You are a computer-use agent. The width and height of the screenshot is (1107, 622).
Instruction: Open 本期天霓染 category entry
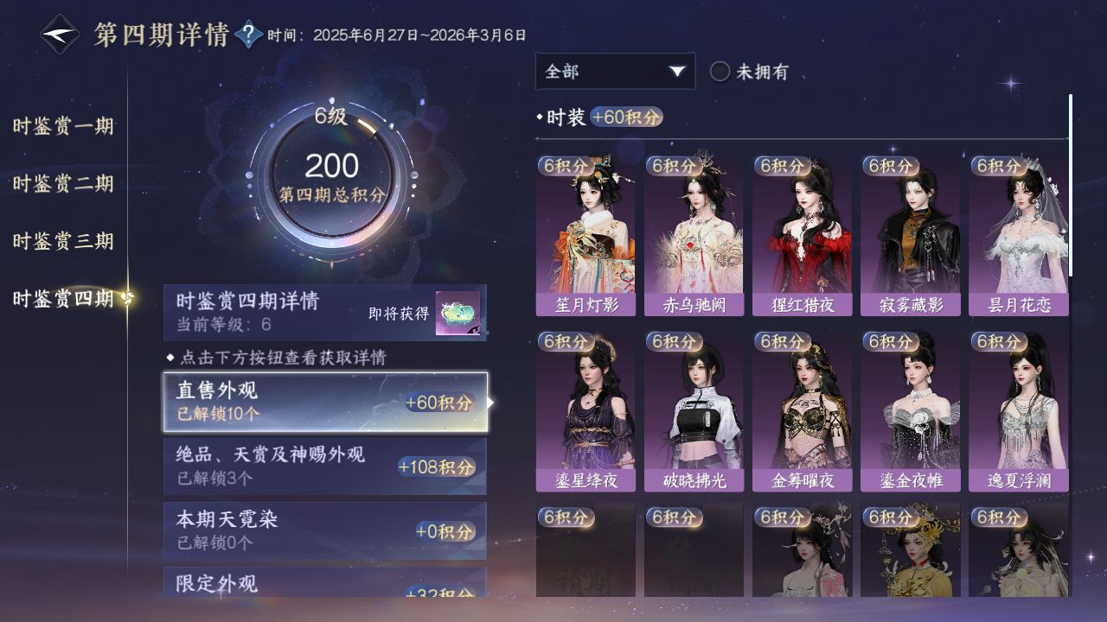coord(325,530)
